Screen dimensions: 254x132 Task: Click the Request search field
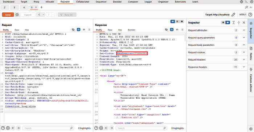[x=48, y=128]
